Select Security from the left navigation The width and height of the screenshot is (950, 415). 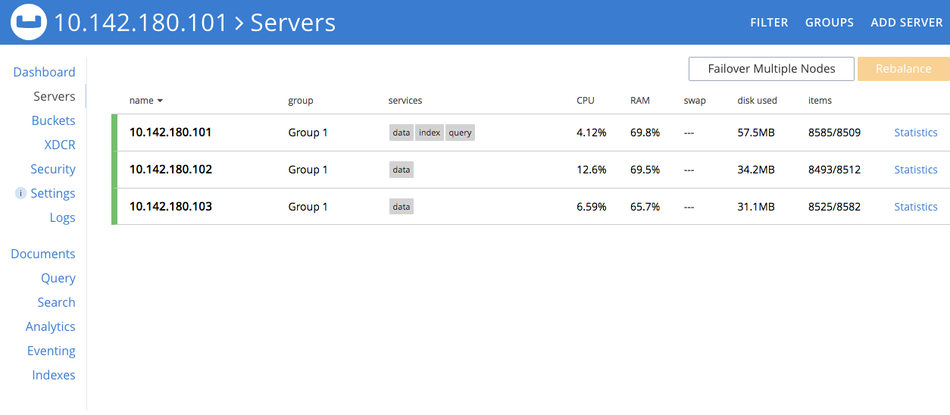tap(52, 169)
